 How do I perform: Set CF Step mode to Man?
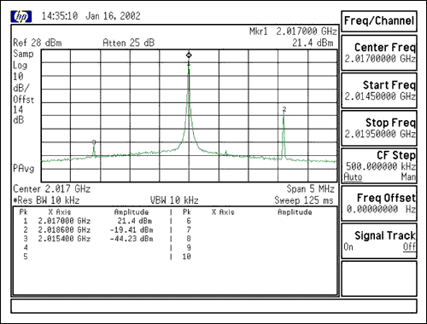click(408, 176)
